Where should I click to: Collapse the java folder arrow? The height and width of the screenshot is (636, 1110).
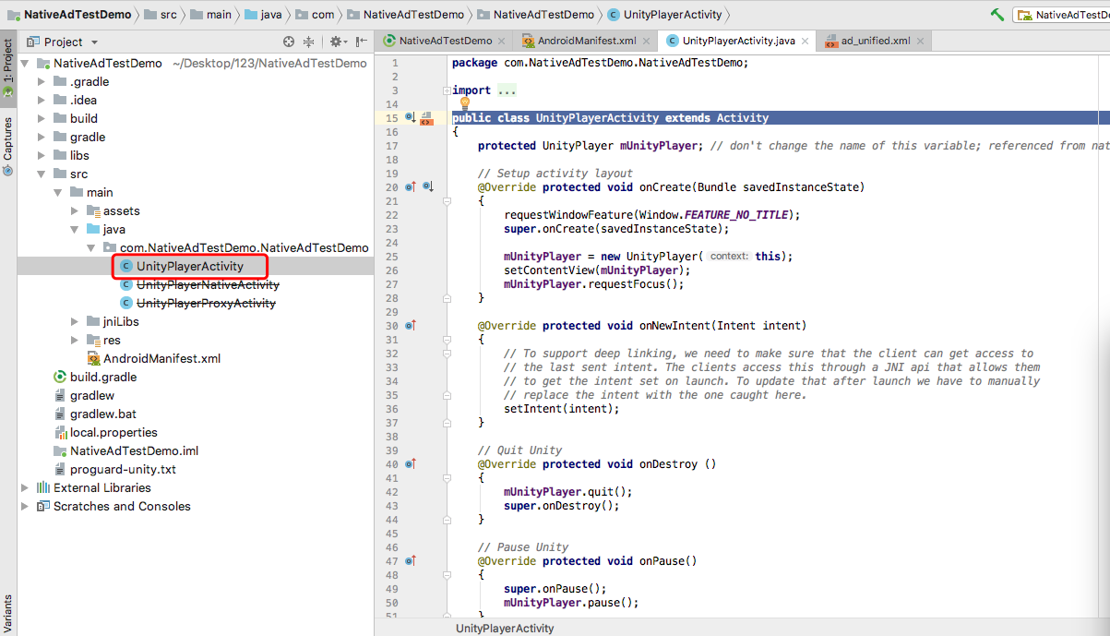[x=75, y=230]
